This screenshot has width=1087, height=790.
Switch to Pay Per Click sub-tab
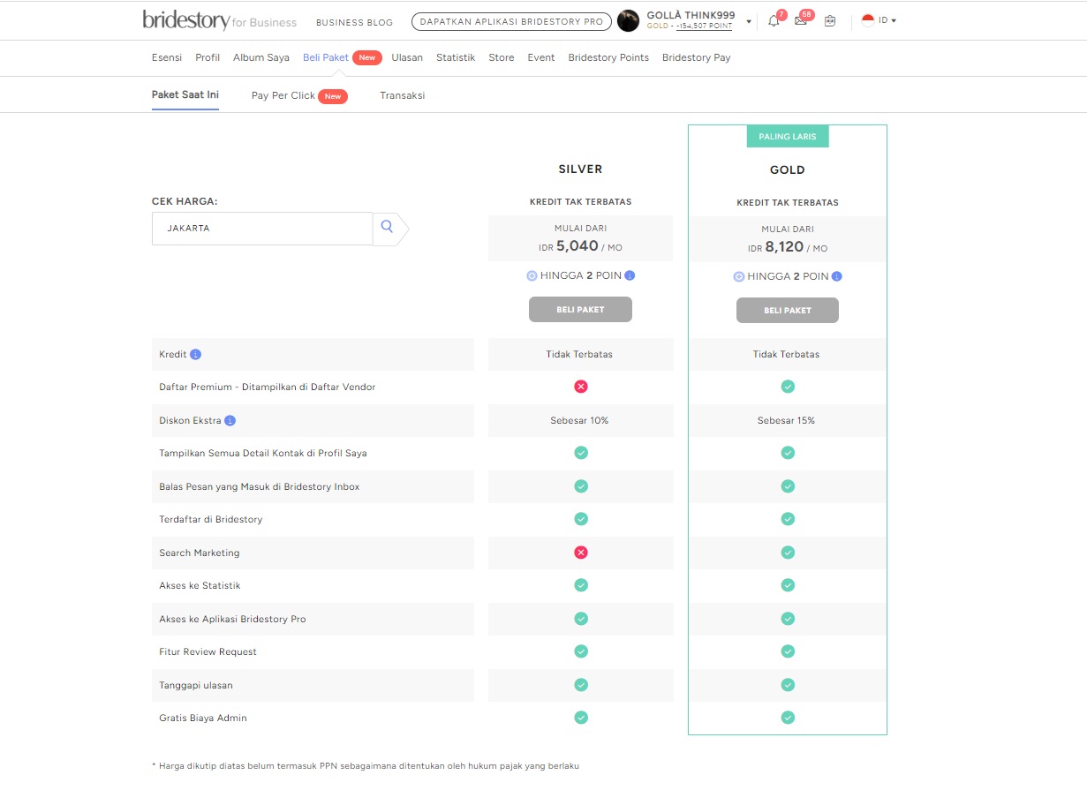(283, 95)
